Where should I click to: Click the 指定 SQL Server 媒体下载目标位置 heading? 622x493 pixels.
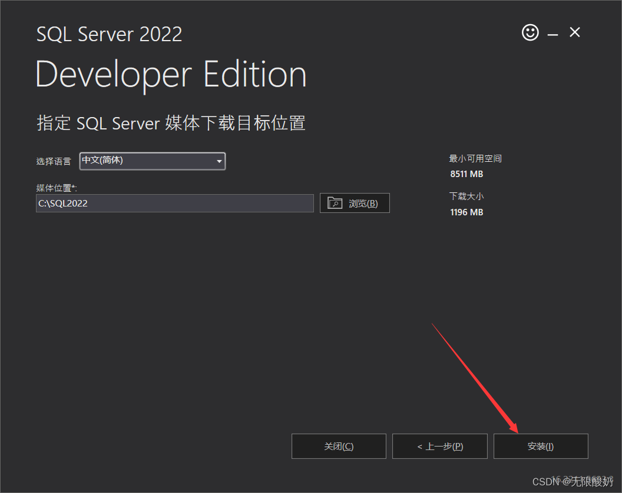point(171,123)
